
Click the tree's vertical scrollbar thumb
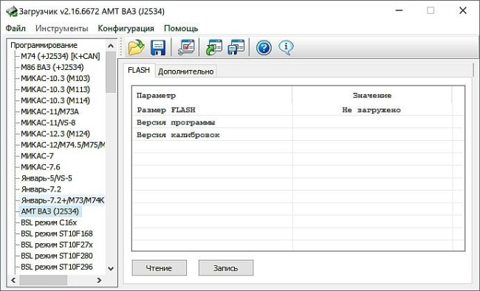click(x=111, y=71)
